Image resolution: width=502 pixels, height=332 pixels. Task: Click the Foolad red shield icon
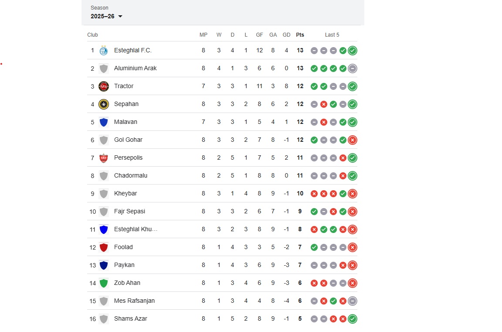coord(104,247)
